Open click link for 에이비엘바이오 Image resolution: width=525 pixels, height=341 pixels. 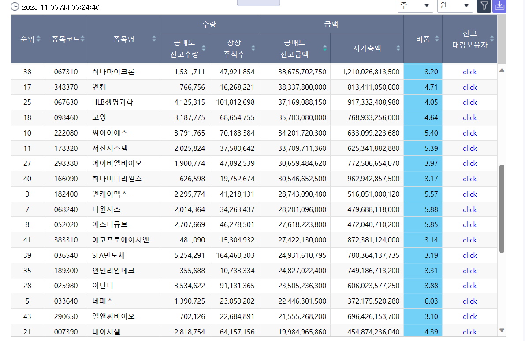pos(469,164)
